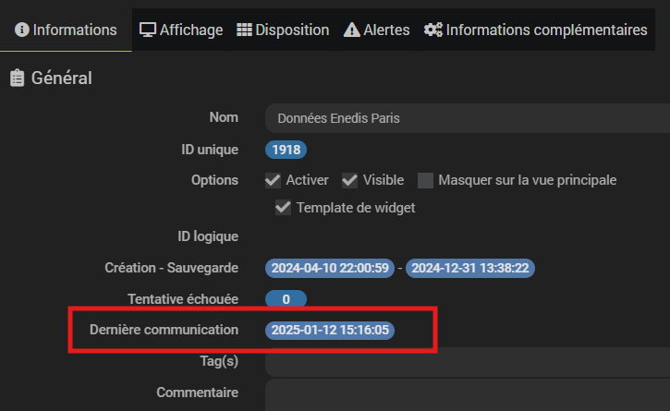The image size is (670, 411).
Task: Open Informations complémentaires tab
Action: (x=546, y=30)
